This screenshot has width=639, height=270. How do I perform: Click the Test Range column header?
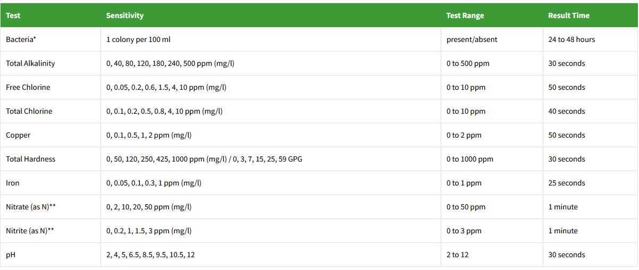pos(465,15)
